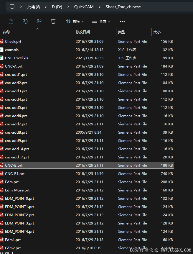Open the 排序 sort dropdown
The width and height of the screenshot is (193, 254).
pos(75,21)
